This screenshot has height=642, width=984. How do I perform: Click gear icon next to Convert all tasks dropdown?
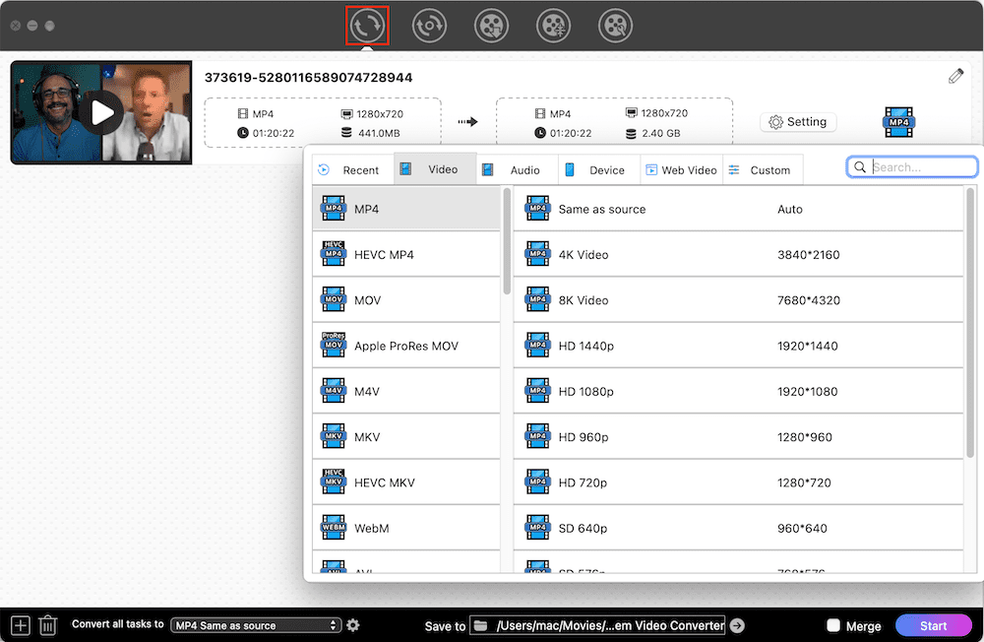point(353,625)
